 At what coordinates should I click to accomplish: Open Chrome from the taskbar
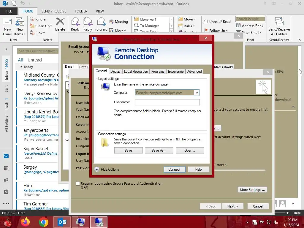pyautogui.click(x=43, y=222)
